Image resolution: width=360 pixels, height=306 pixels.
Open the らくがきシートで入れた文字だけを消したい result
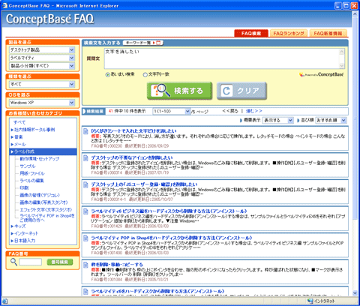(x=133, y=131)
